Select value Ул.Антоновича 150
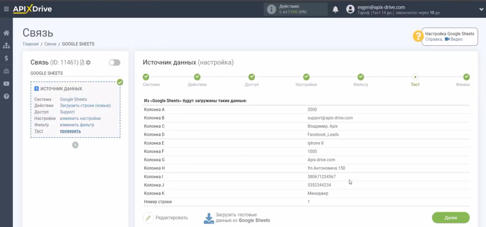Viewport: 486px width, 227px height. 326,168
